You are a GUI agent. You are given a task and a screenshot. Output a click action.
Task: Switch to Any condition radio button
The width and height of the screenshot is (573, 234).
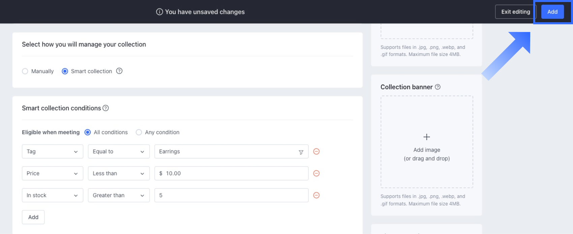click(139, 132)
